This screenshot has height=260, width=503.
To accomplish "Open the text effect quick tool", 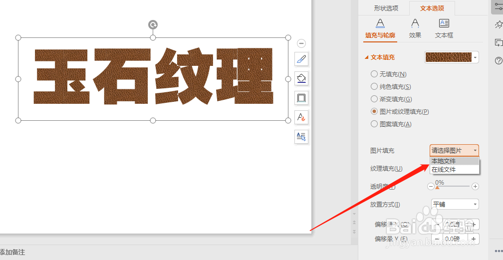I will [x=301, y=117].
